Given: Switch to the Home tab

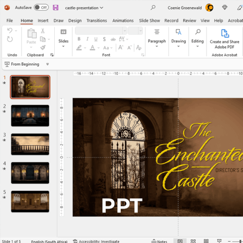Looking at the screenshot, I should point(27,21).
